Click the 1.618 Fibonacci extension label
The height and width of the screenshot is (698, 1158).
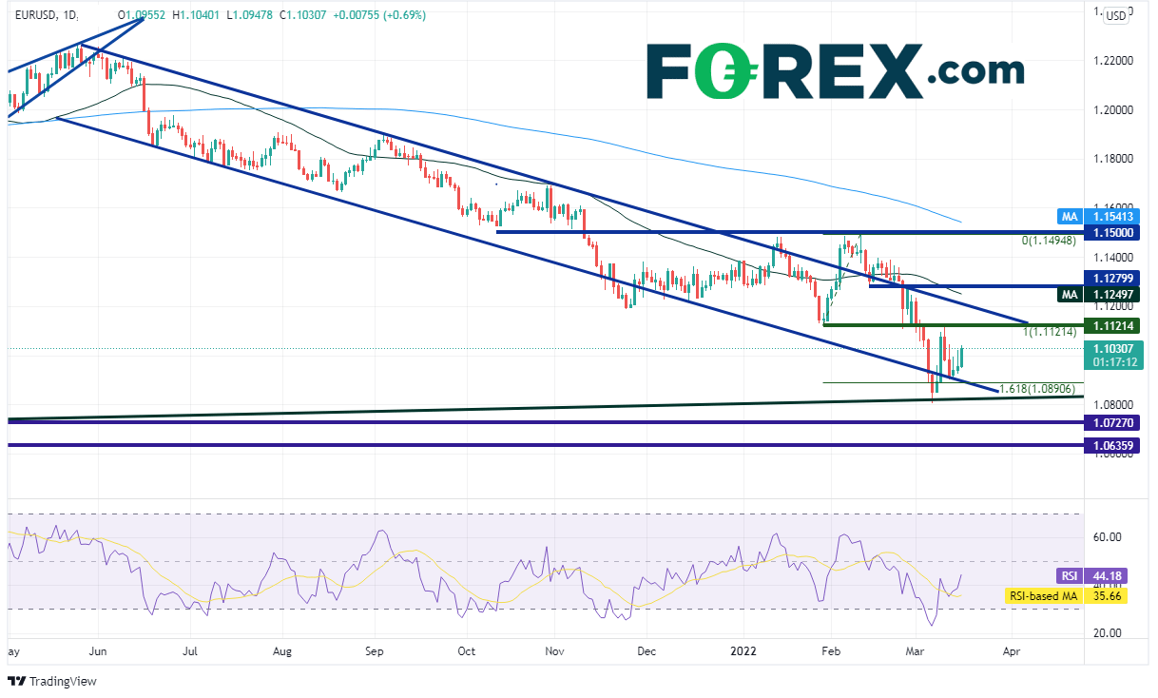point(1035,390)
